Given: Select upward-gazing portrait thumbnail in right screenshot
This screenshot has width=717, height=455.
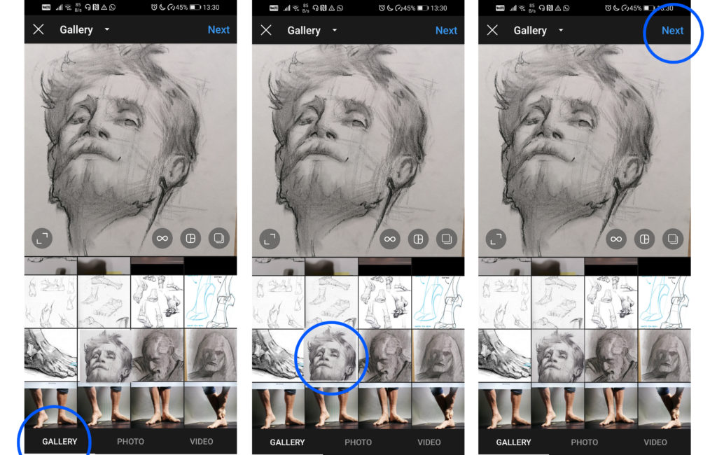Looking at the screenshot, I should pos(558,356).
